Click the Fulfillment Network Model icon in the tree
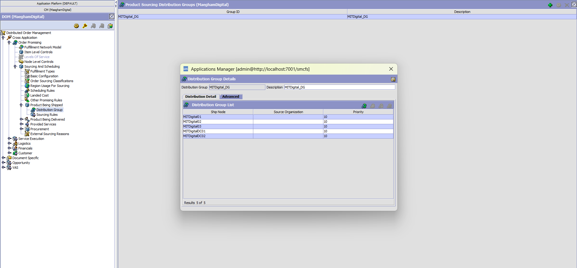The image size is (577, 268). point(21,47)
